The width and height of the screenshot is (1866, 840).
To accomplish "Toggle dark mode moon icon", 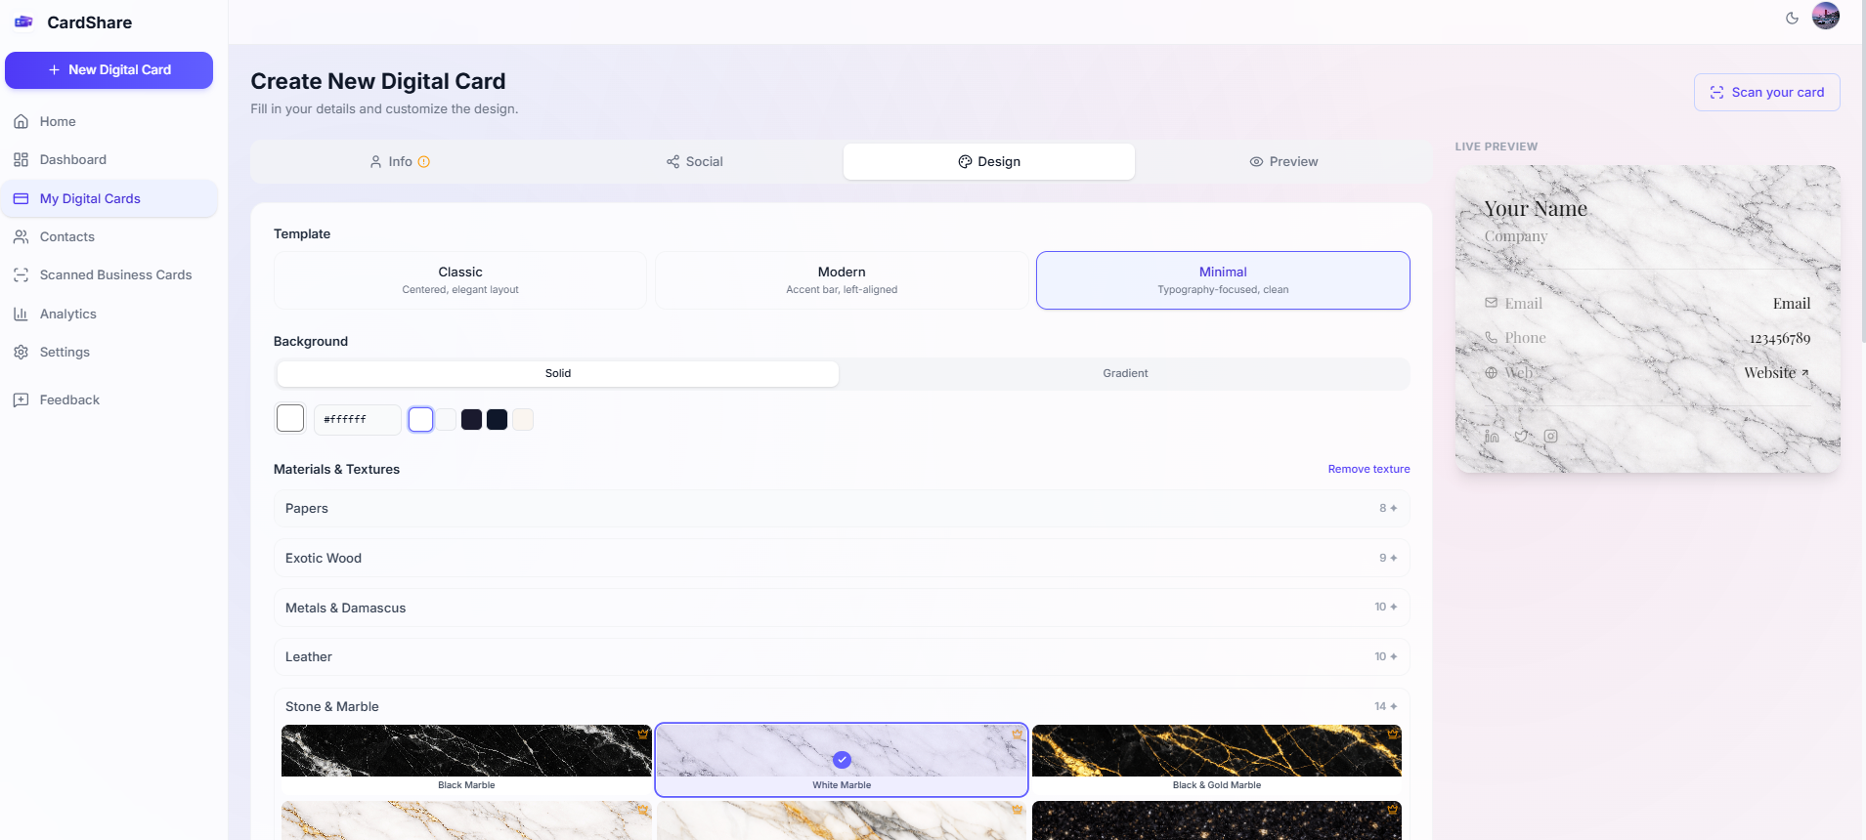I will coord(1792,18).
